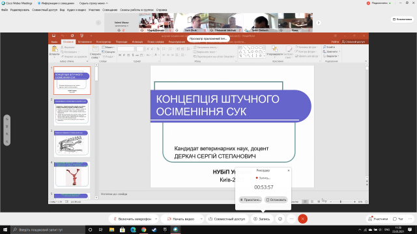Viewport: 417px width, 234px height.
Task: Click fit slide to window icon
Action: coord(366,202)
